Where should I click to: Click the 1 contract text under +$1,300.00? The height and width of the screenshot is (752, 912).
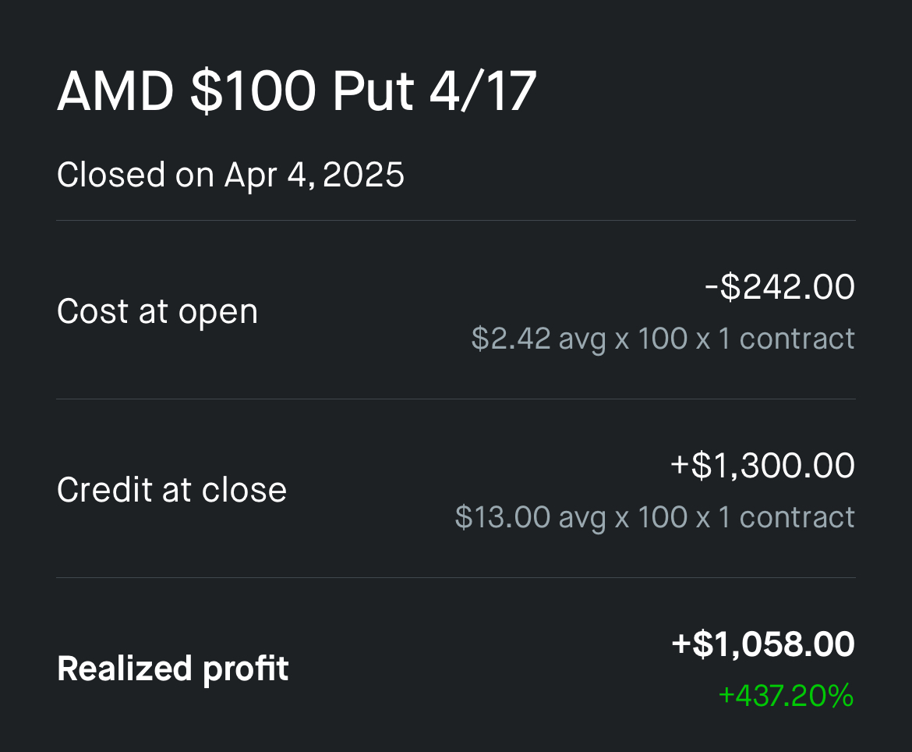pyautogui.click(x=787, y=517)
